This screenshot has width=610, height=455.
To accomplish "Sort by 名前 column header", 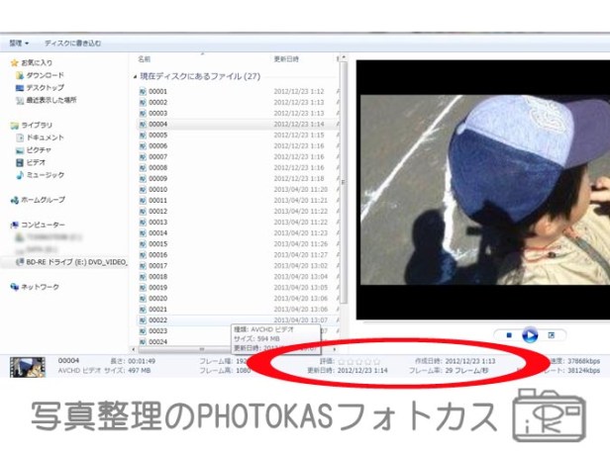I will click(144, 59).
